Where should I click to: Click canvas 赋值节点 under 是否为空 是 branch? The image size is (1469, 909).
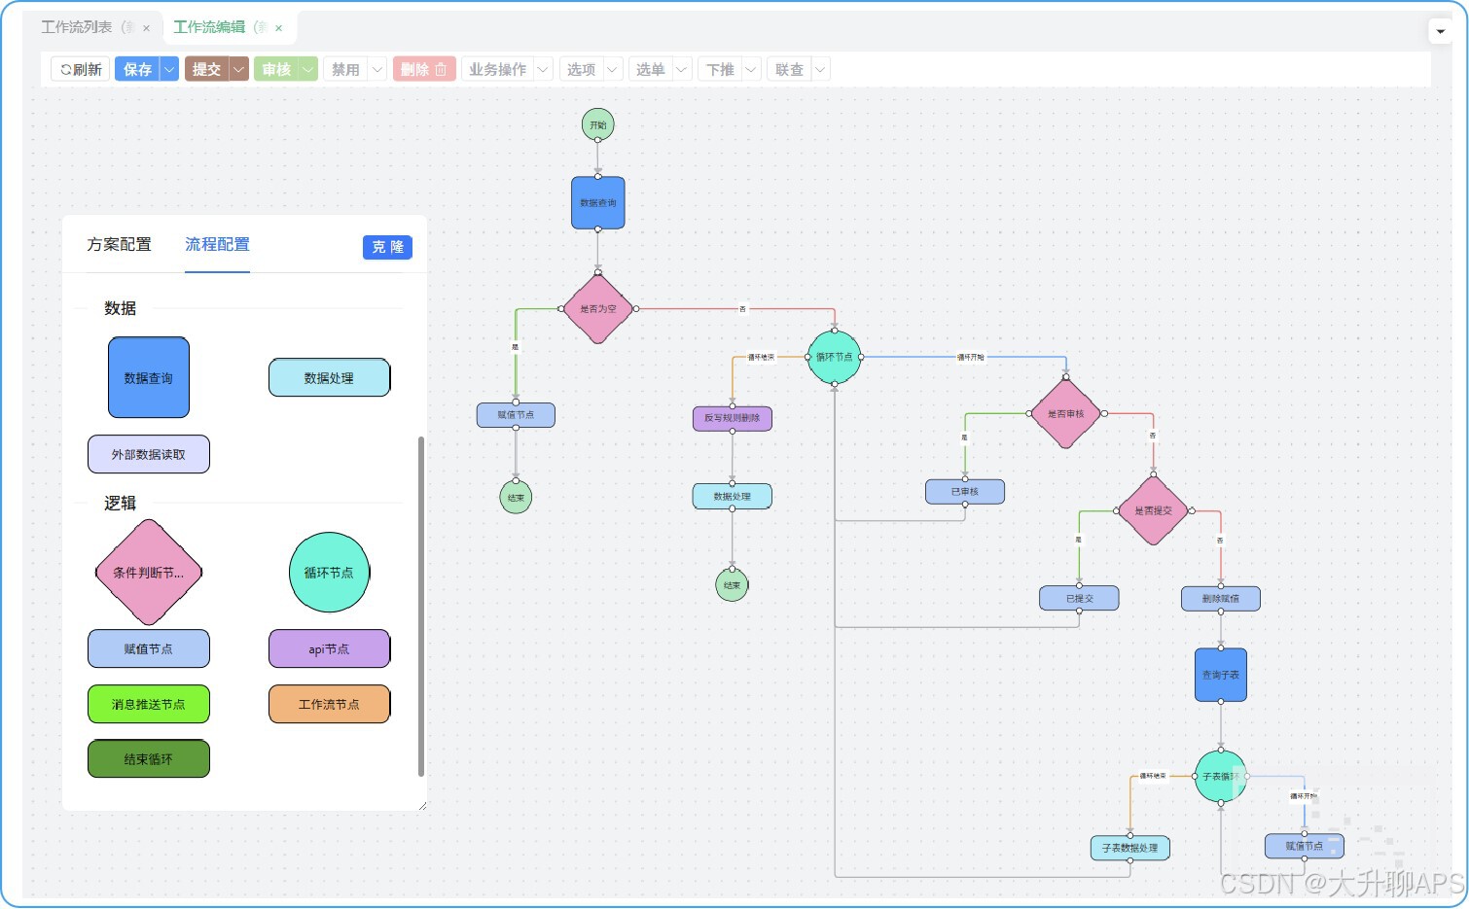pyautogui.click(x=516, y=415)
